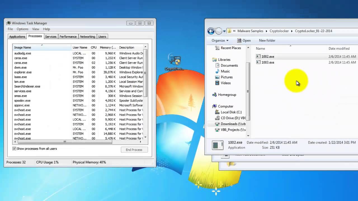Click the Recent Places icon
Viewport: 358px width, 201px height.
tap(217, 48)
